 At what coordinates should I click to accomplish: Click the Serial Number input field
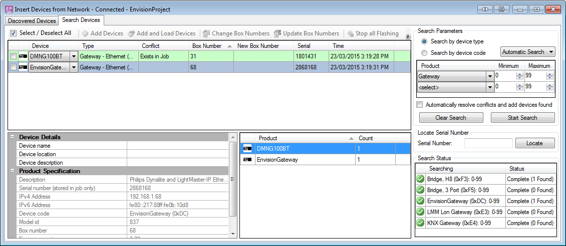(x=488, y=143)
